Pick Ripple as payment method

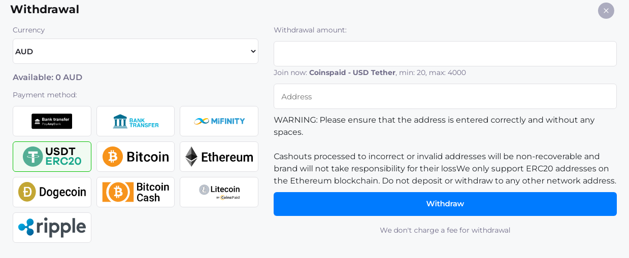(52, 228)
